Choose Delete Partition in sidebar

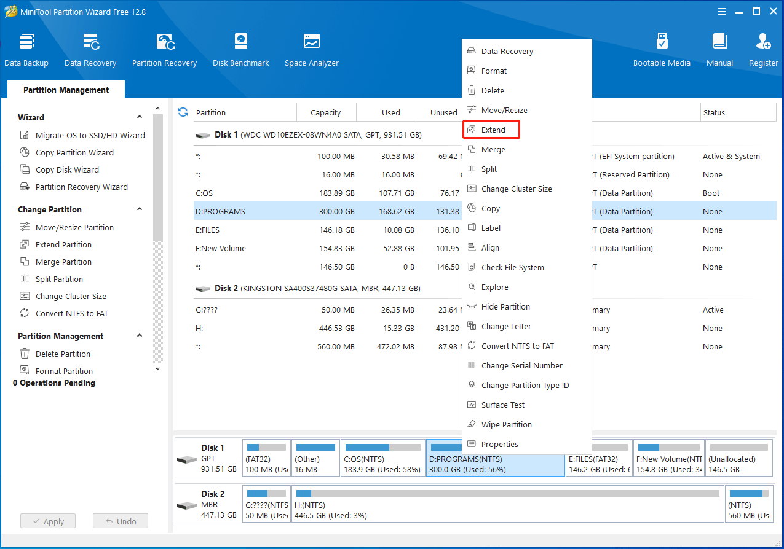55,354
